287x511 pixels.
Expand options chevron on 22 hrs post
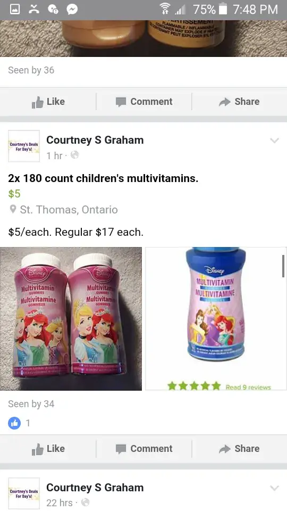coord(275,488)
